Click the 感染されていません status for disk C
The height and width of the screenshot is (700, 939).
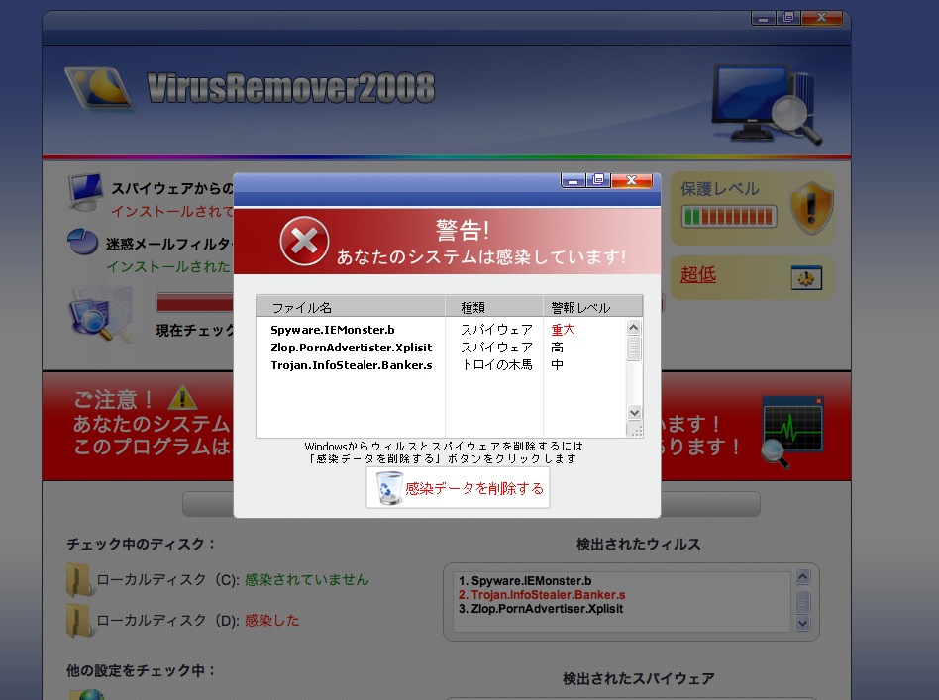(307, 579)
